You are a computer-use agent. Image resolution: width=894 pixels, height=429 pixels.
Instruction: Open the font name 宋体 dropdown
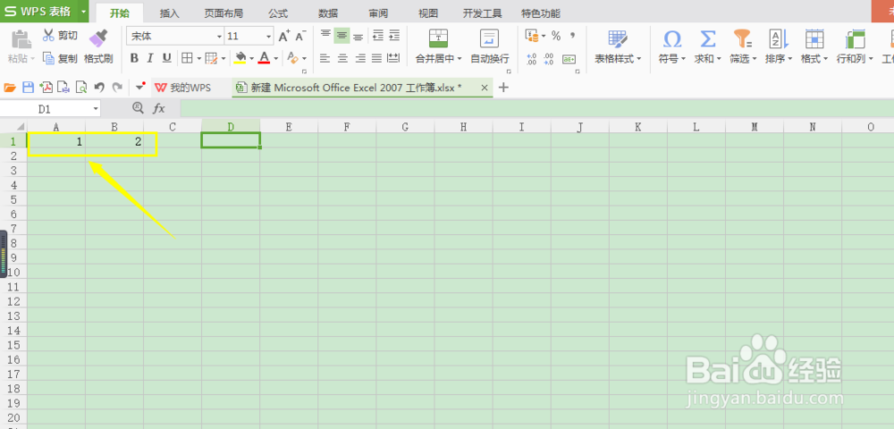220,37
